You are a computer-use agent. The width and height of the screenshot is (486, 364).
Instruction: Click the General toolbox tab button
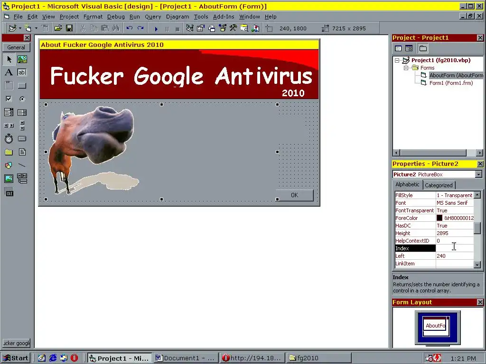[17, 47]
